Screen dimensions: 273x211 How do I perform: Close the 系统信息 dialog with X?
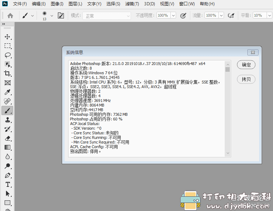tap(253, 52)
